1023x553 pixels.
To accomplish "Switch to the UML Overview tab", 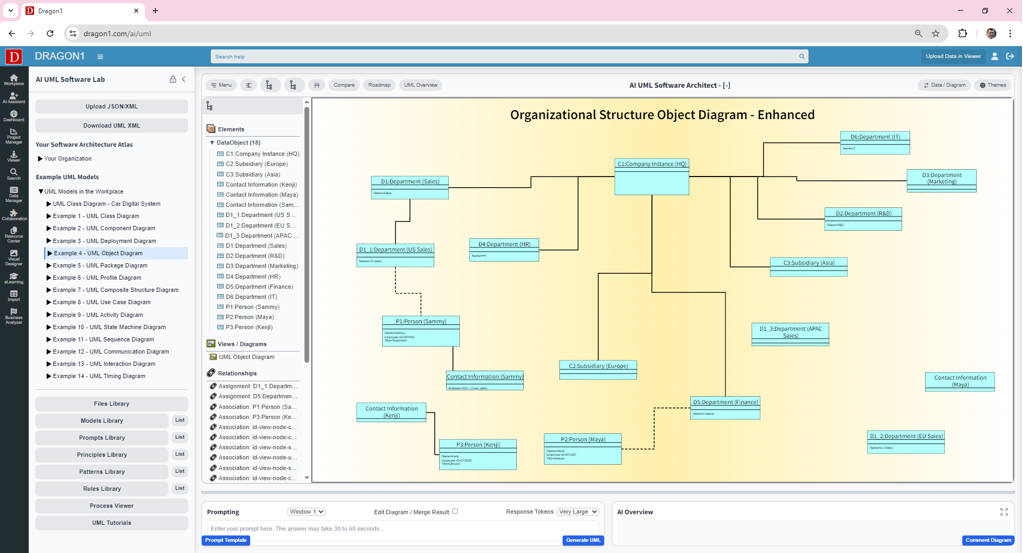I will (420, 85).
